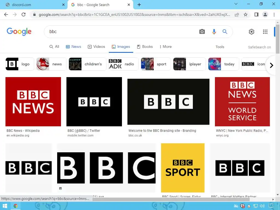The width and height of the screenshot is (280, 210).
Task: Open the BBC (@BBC) / Twitter link
Action: click(84, 130)
